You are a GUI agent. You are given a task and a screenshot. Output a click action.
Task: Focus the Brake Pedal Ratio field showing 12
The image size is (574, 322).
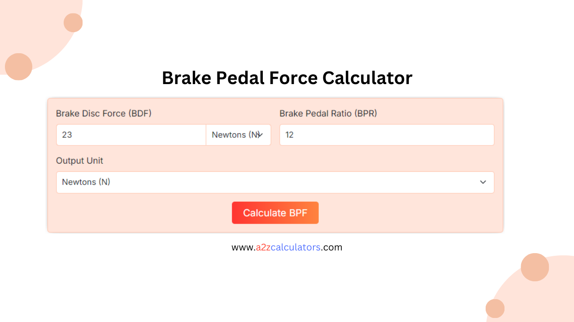[x=387, y=135]
